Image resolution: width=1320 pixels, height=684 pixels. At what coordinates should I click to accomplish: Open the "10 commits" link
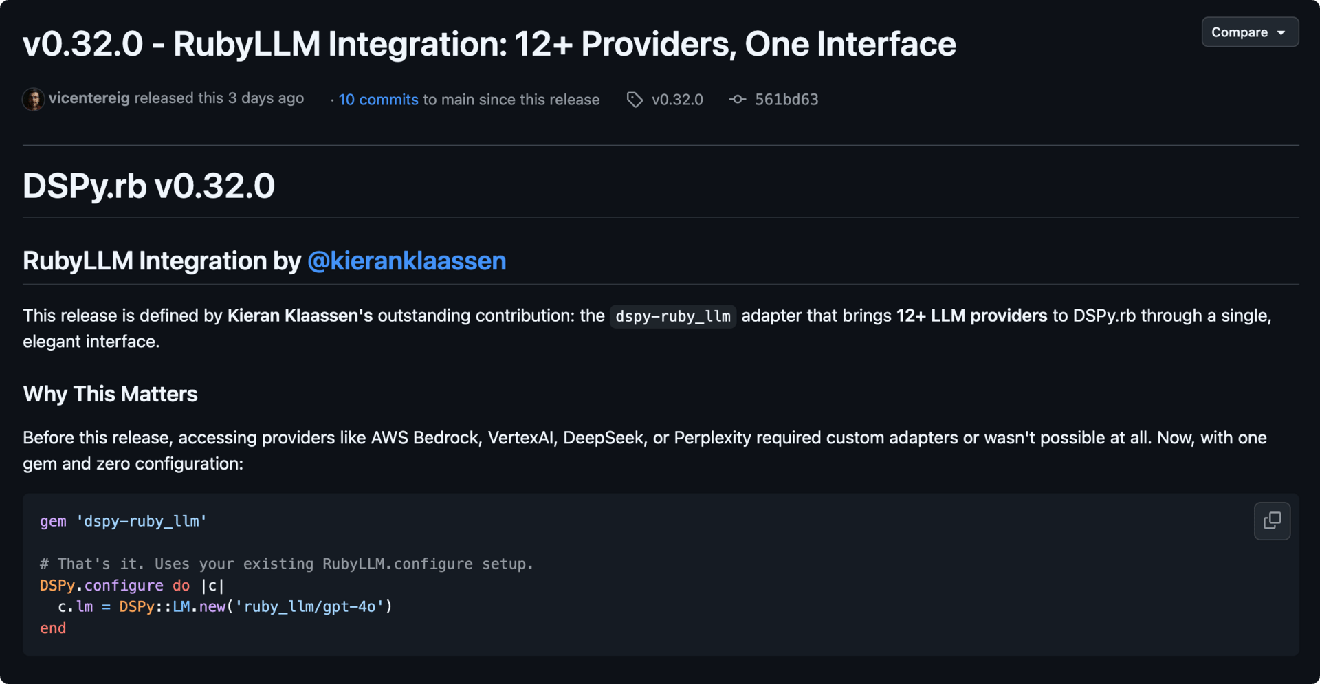click(378, 100)
